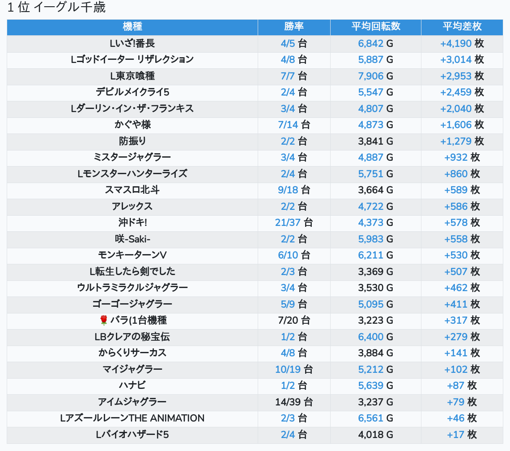Screen dimensions: 510x451
Task: Click average difference +932 枚
Action: click(462, 158)
